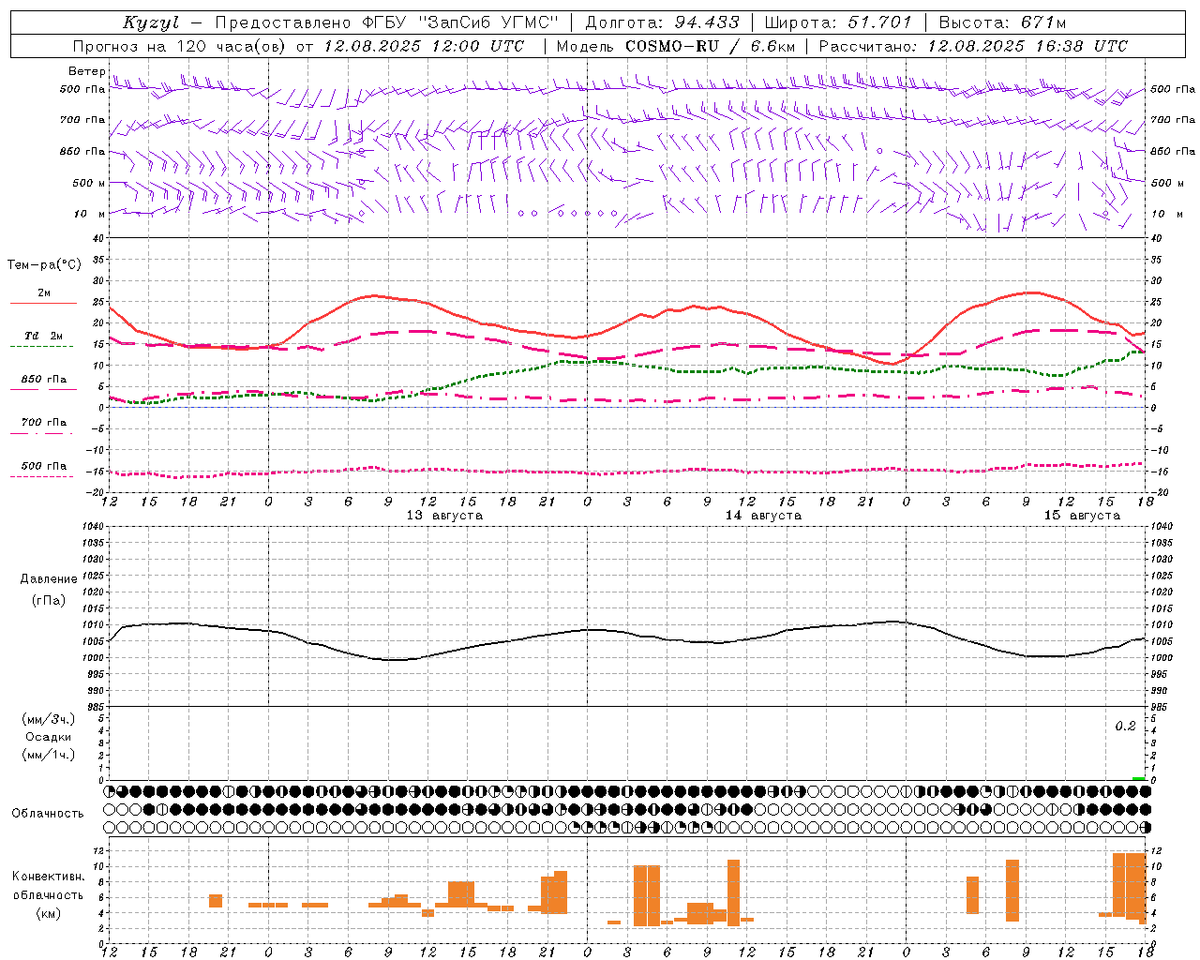Click the station name Kyzyl in the header
The image size is (1200, 960).
pos(151,22)
